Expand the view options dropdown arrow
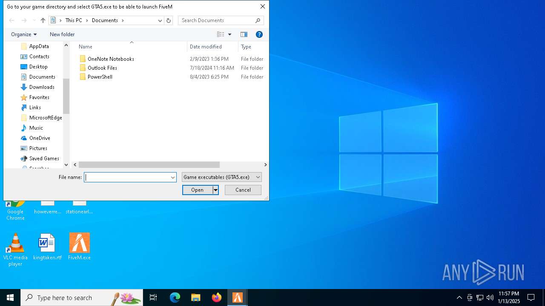545x306 pixels. tap(230, 34)
